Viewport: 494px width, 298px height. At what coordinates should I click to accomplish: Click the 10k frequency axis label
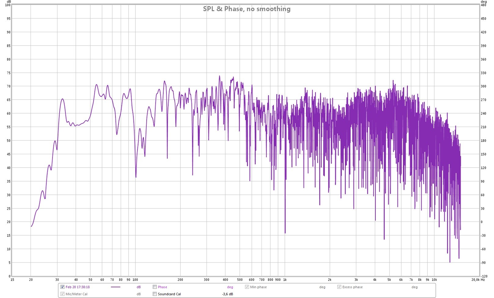(x=434, y=280)
